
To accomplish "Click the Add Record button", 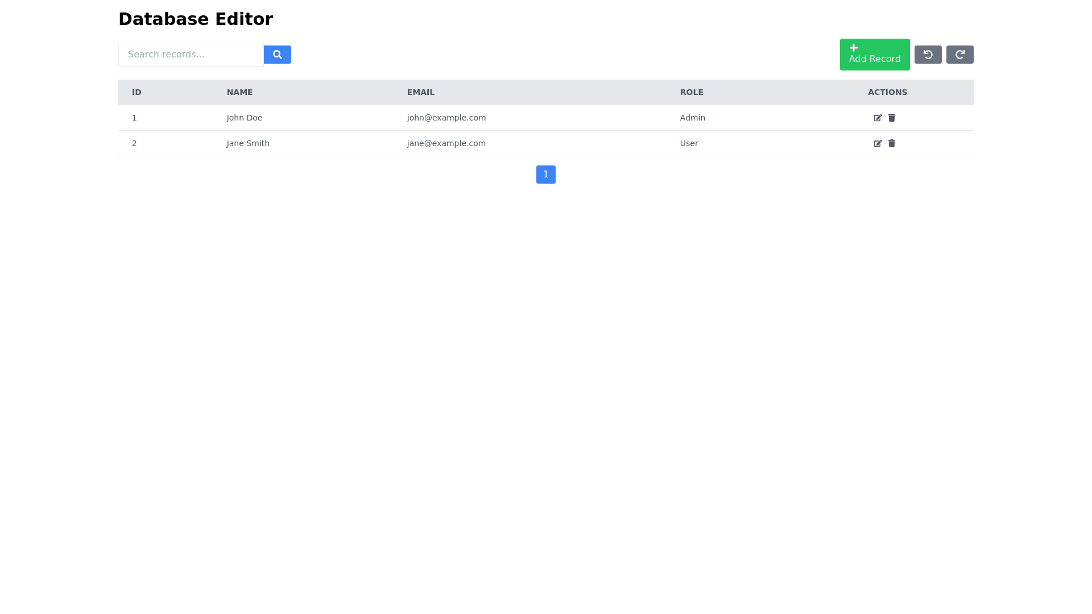I will 874,55.
